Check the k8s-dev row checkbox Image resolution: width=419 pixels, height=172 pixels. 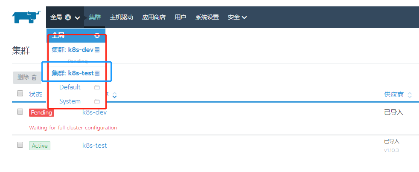click(20, 112)
